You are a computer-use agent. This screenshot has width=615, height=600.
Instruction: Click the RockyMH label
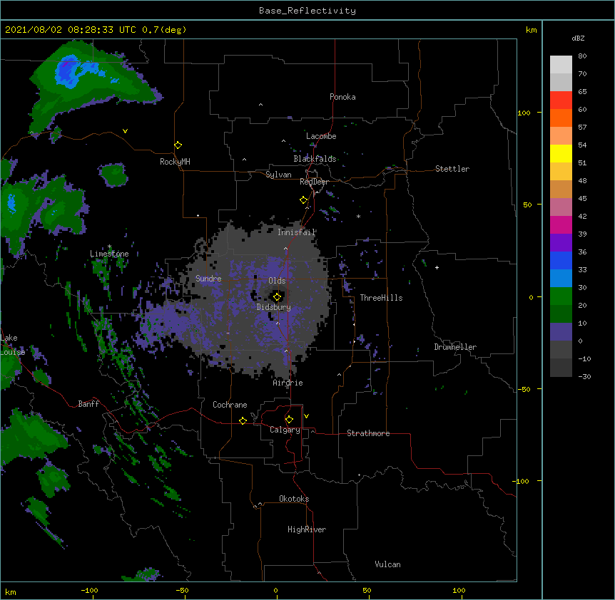(175, 162)
